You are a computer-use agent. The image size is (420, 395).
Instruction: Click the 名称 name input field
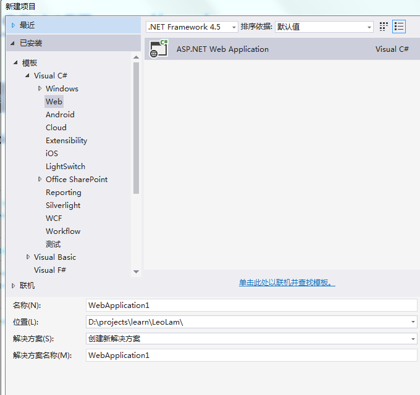[251, 306]
